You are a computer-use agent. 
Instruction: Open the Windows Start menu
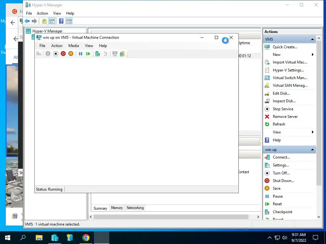click(8, 238)
